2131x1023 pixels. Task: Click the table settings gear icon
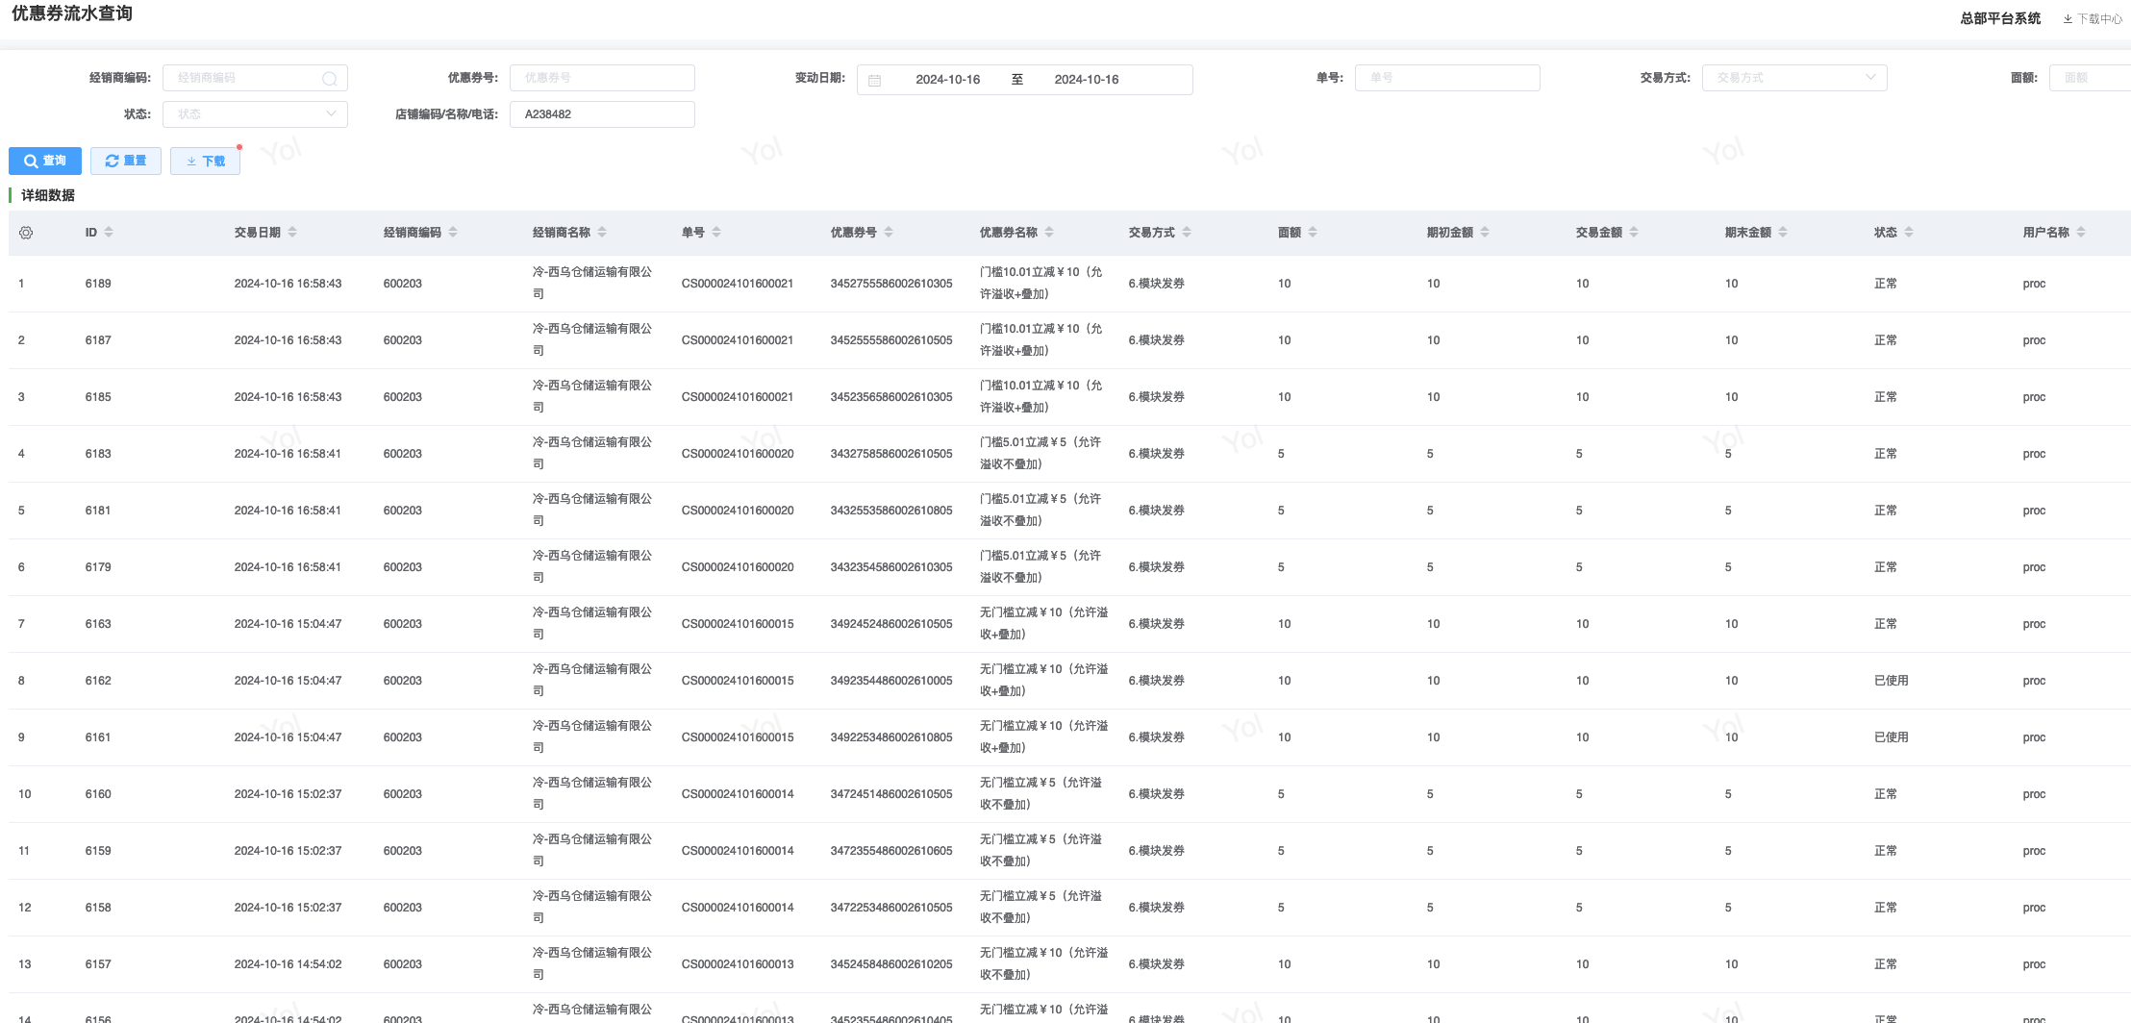coord(26,233)
